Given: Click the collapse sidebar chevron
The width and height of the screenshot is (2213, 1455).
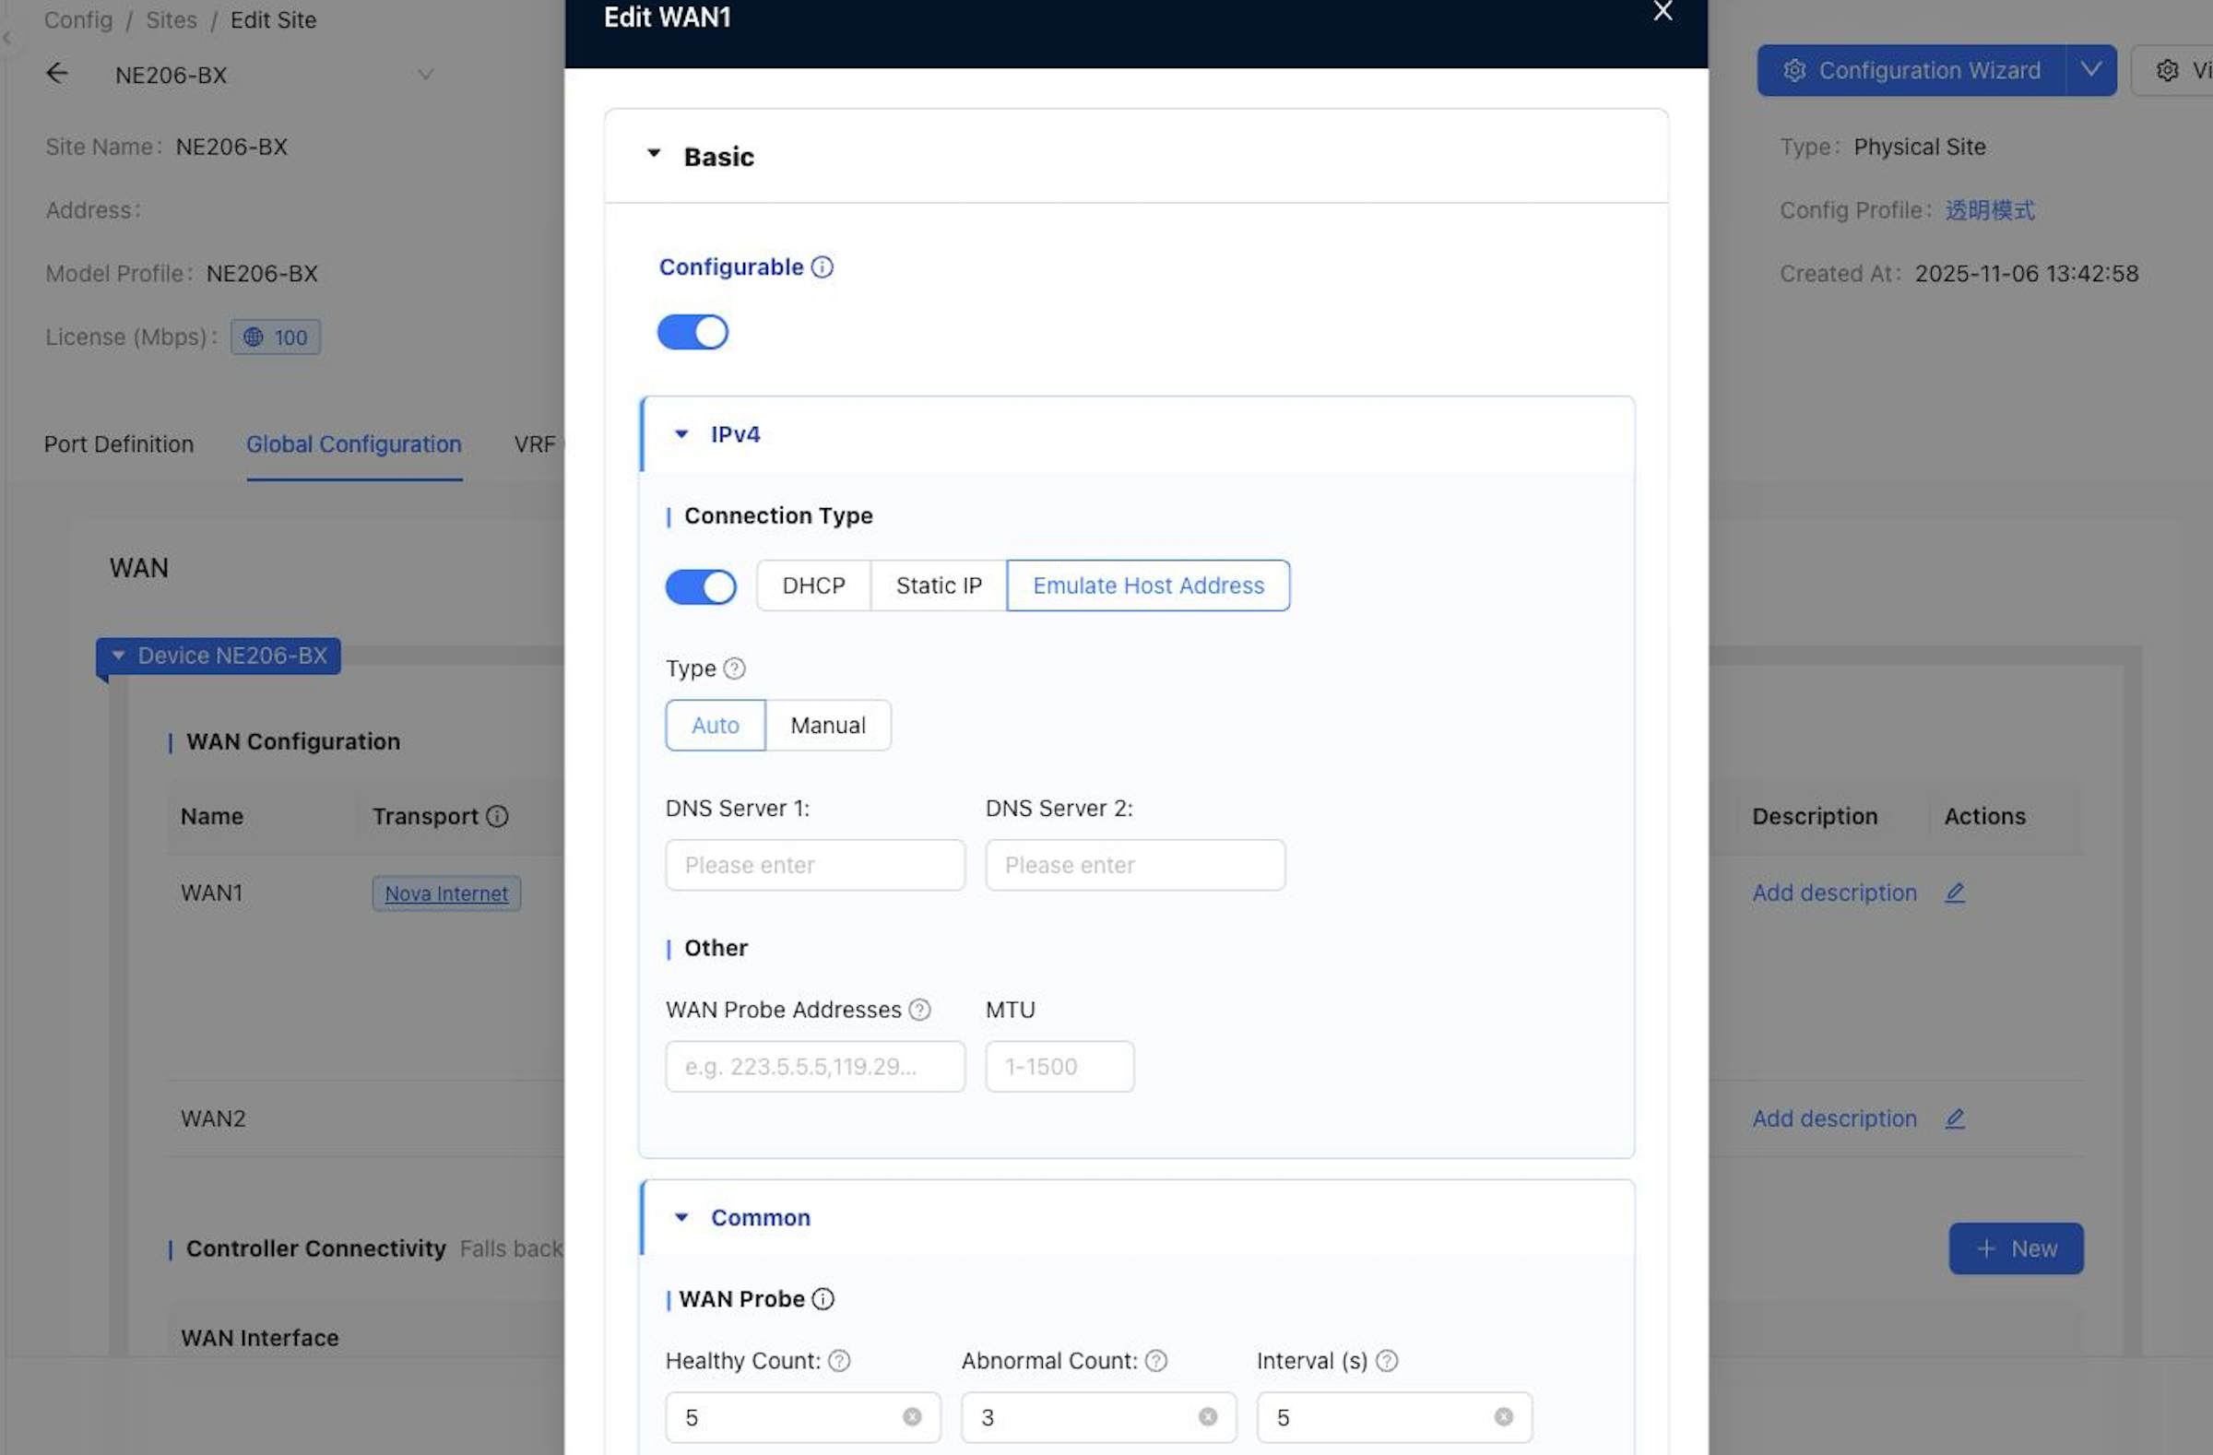Looking at the screenshot, I should pyautogui.click(x=7, y=38).
